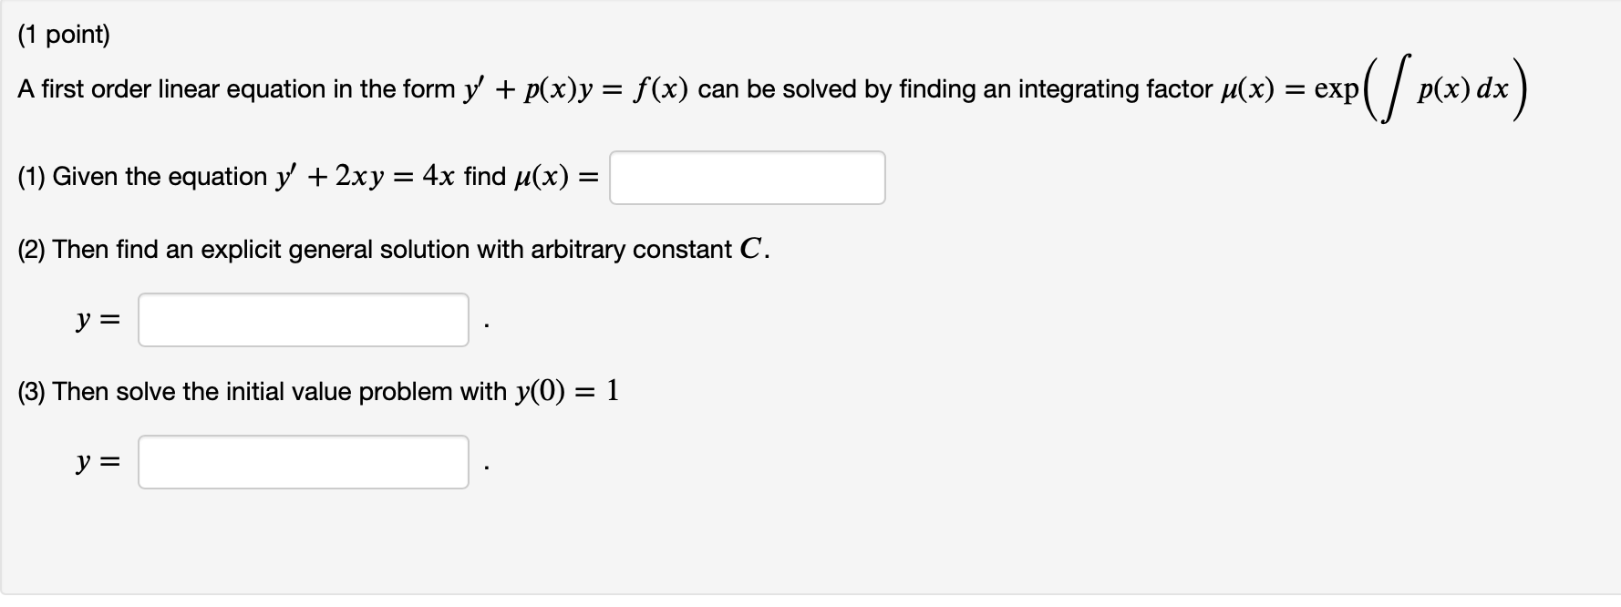
Task: Select the equation y' + 2xy = 4x text
Action: [x=364, y=176]
